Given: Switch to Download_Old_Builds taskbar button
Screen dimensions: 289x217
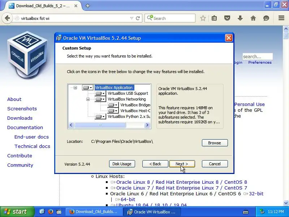Looking at the screenshot, I should tap(94, 212).
